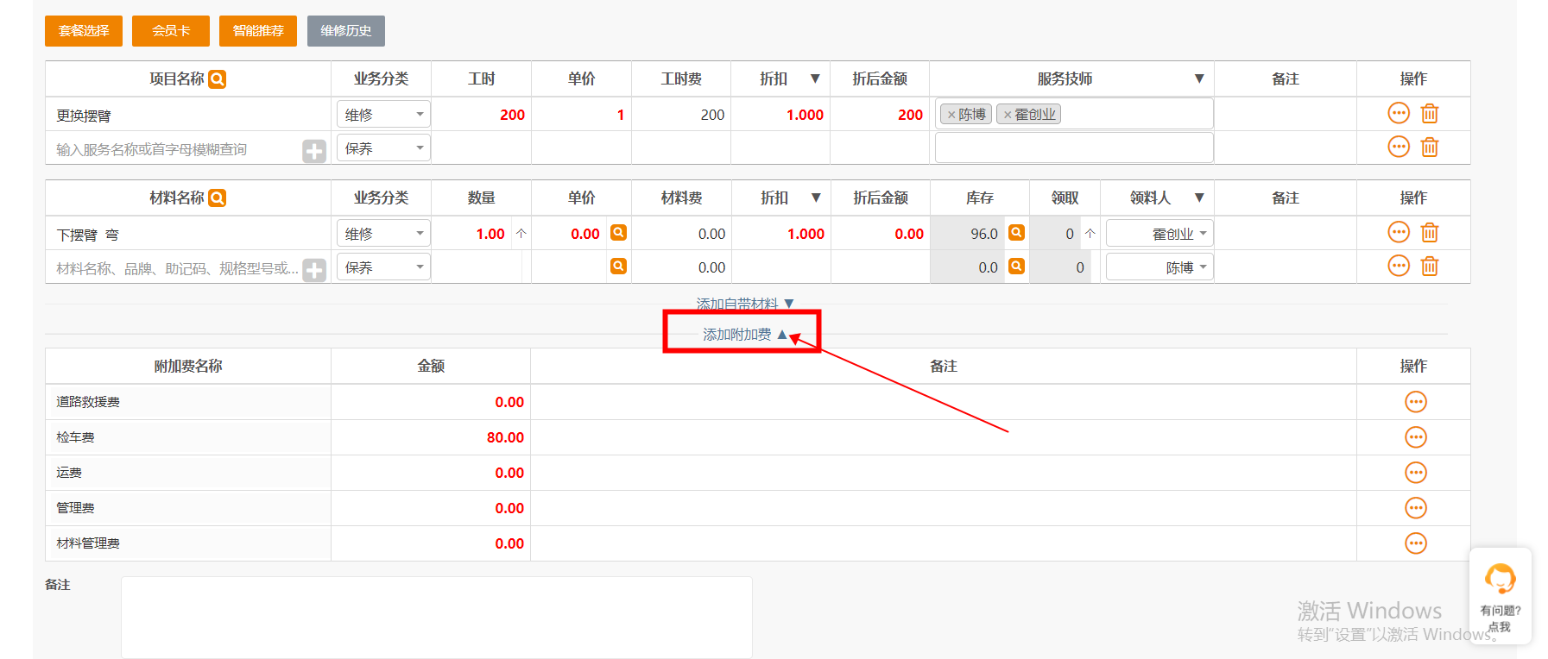Image resolution: width=1548 pixels, height=659 pixels.
Task: Open more options for the empty material row
Action: click(1399, 266)
